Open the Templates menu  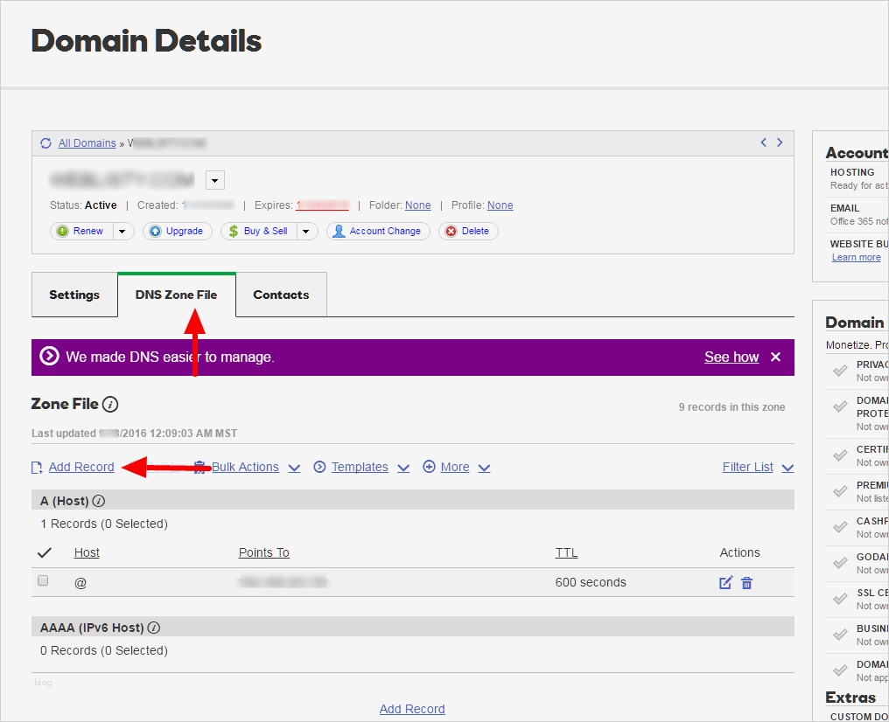click(x=360, y=467)
